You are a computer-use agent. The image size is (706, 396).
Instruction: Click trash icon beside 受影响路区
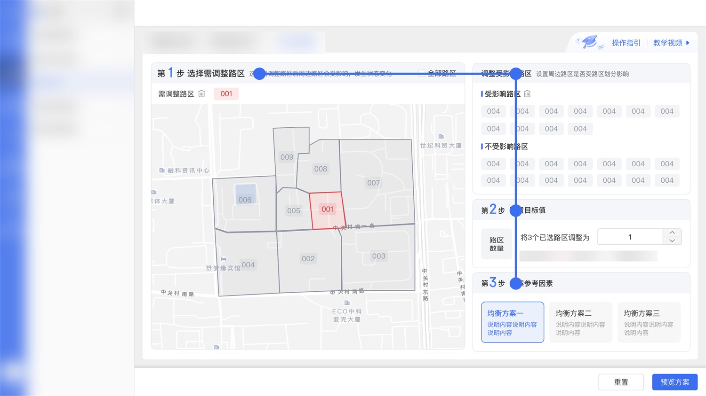click(527, 94)
